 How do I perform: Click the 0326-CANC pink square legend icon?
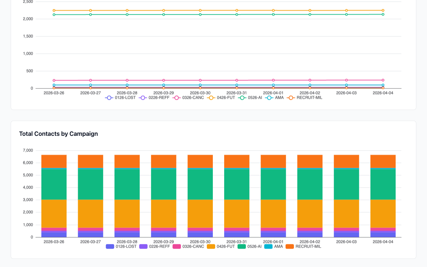176,246
